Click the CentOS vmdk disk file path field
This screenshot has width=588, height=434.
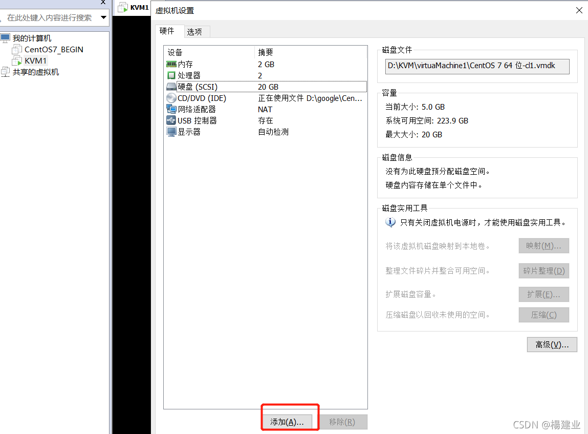(477, 66)
